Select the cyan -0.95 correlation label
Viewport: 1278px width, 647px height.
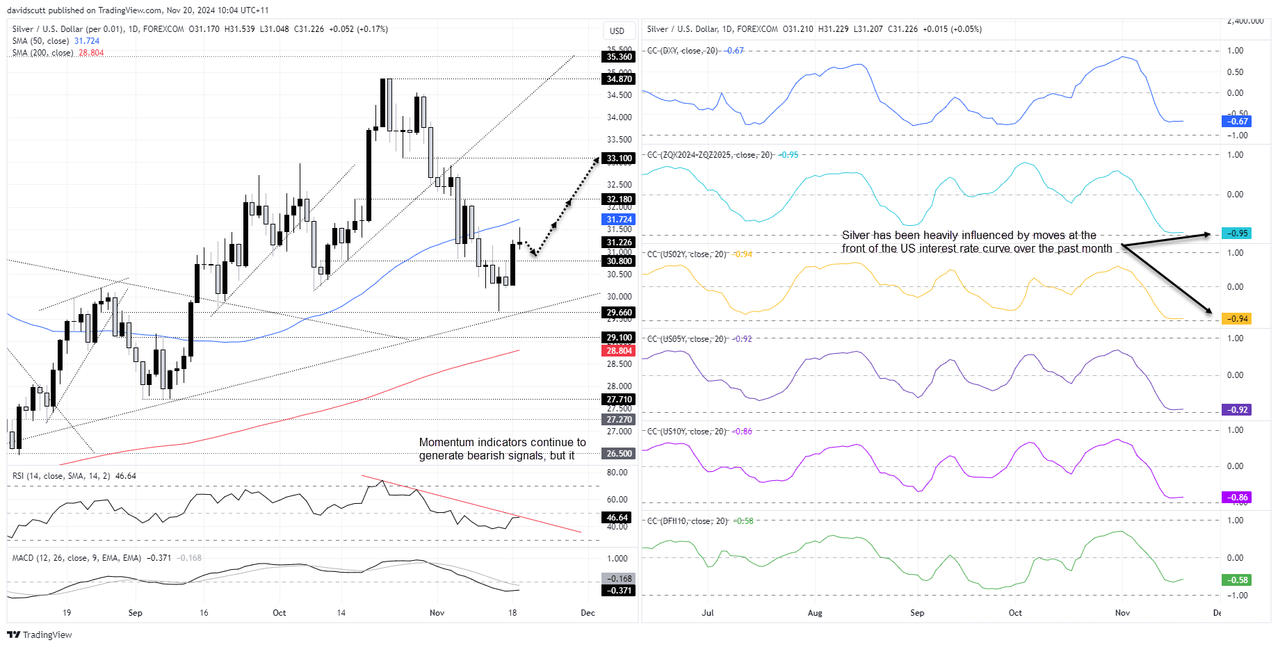tap(1236, 234)
